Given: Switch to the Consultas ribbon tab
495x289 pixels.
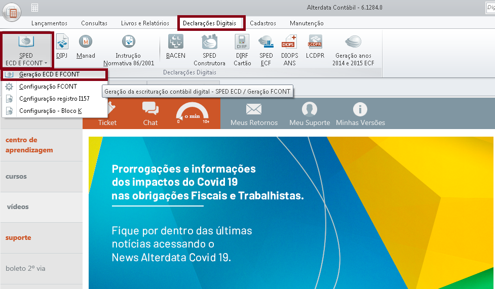Looking at the screenshot, I should [94, 23].
